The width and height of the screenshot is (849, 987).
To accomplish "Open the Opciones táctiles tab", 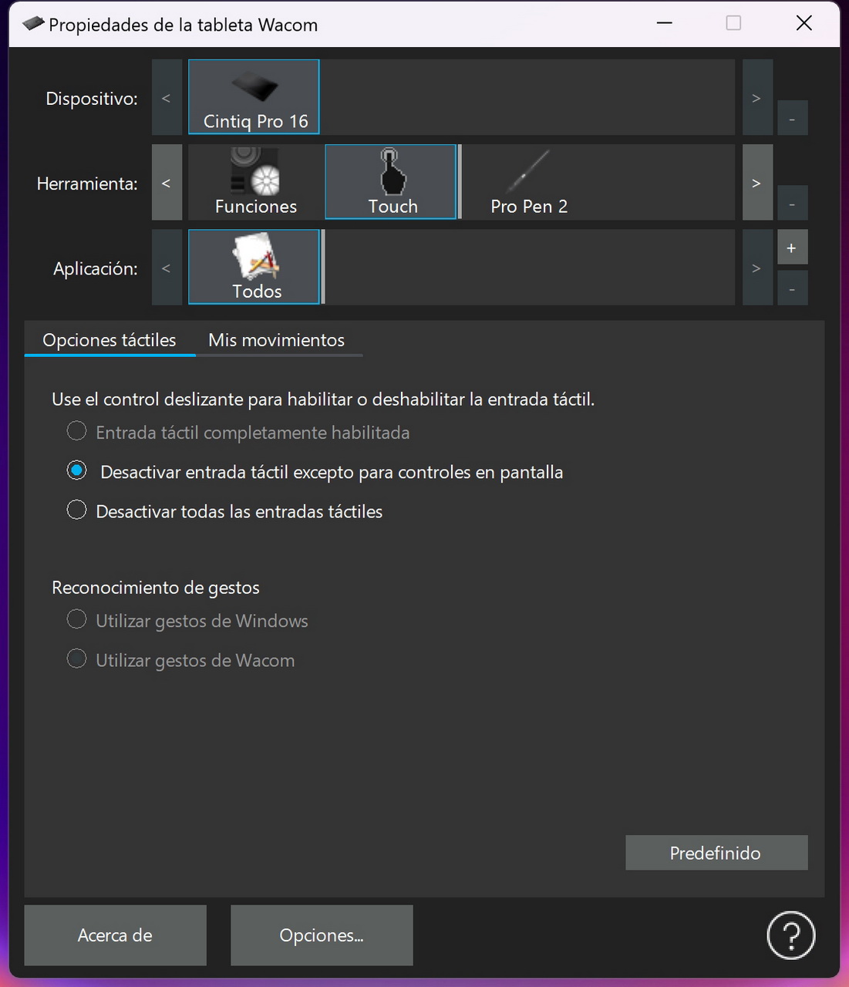I will tap(109, 340).
